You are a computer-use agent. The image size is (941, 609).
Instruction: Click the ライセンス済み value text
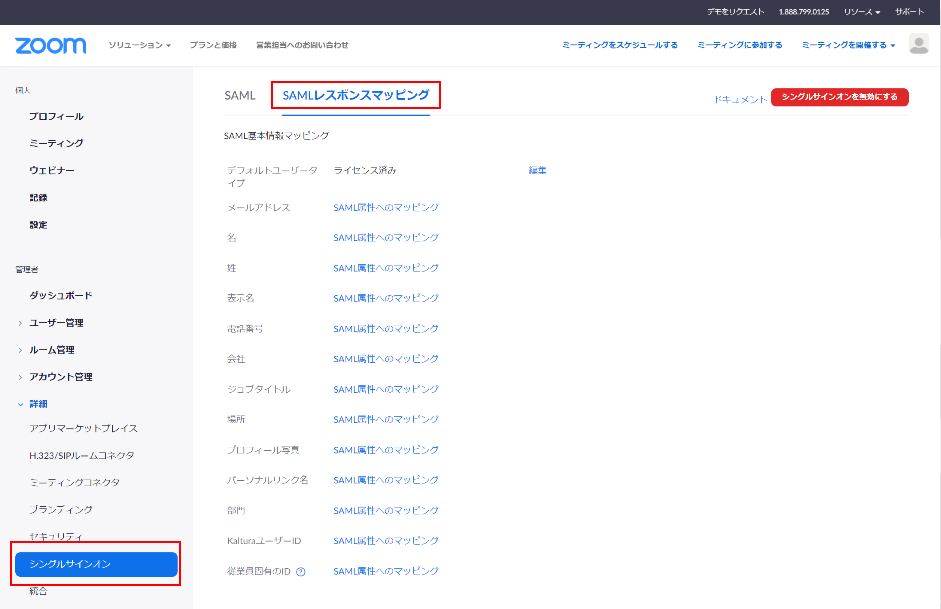pyautogui.click(x=365, y=170)
